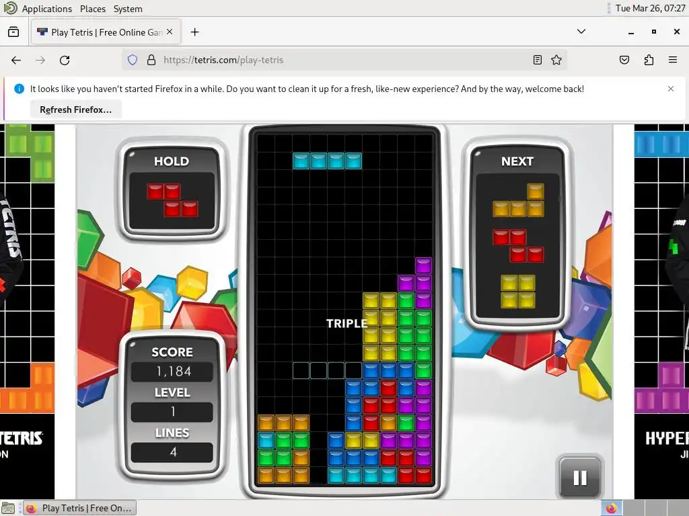The image size is (689, 516).
Task: Click the Refresh Firefox… button
Action: 76,110
